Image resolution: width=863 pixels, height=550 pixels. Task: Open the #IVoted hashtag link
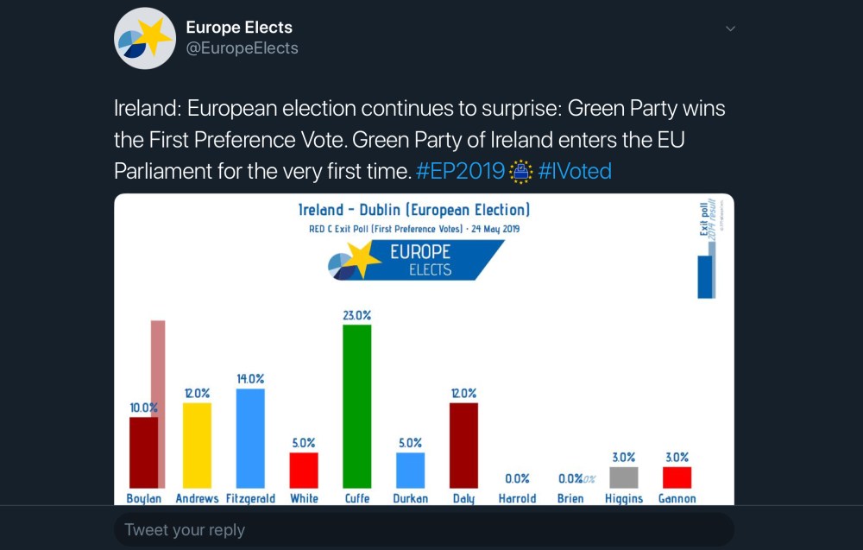(x=575, y=171)
